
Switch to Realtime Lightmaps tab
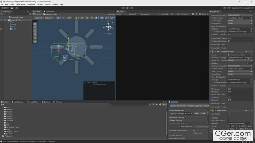[x=195, y=106]
